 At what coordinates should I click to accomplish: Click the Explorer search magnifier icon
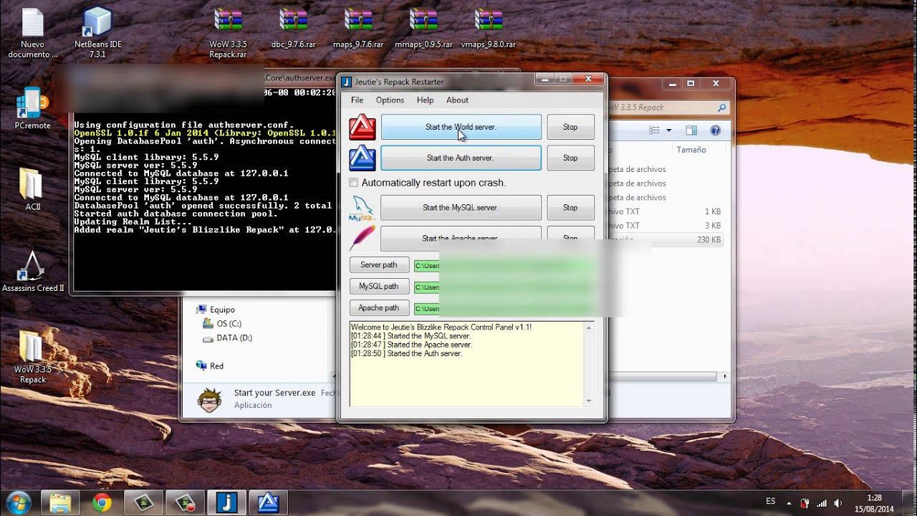click(721, 107)
